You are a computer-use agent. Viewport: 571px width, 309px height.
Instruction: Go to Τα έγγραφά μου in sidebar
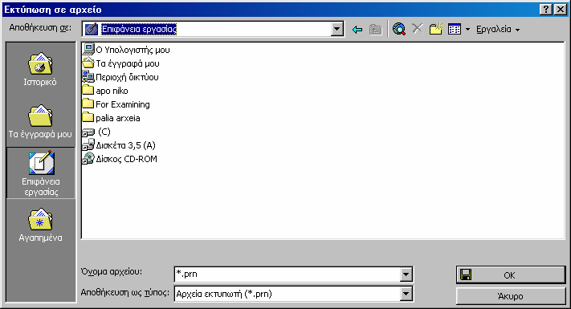point(40,122)
